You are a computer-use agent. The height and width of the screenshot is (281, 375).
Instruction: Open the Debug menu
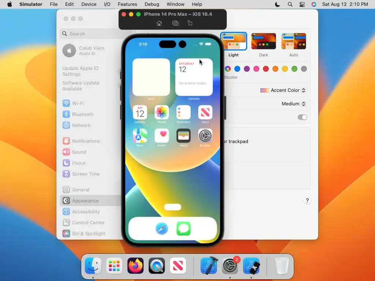tap(152, 4)
